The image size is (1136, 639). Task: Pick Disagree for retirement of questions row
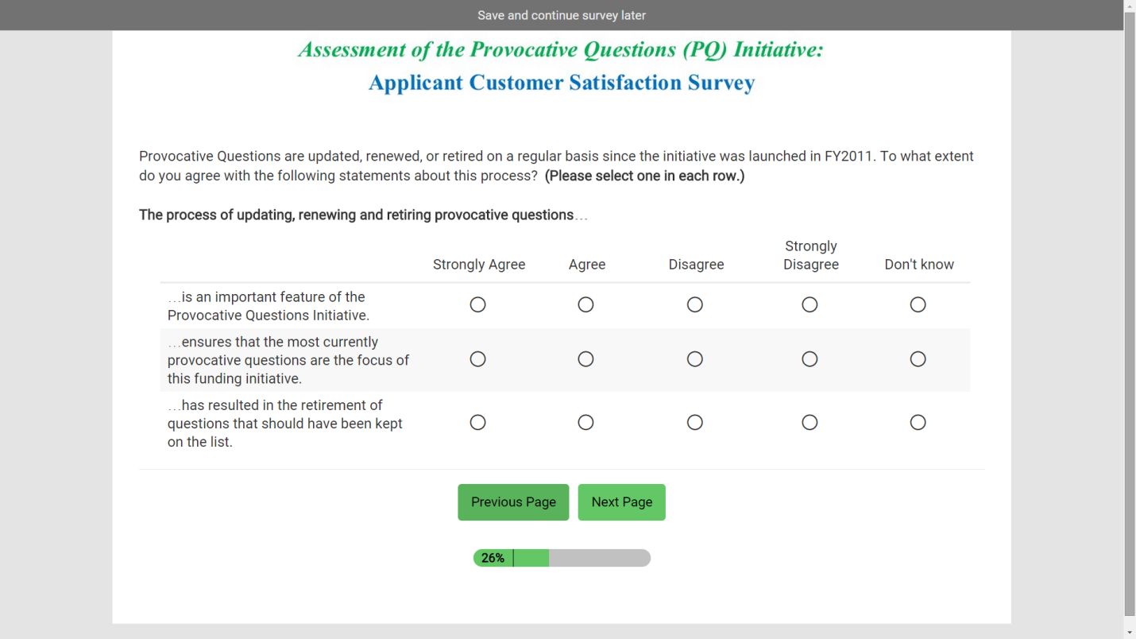tap(695, 422)
